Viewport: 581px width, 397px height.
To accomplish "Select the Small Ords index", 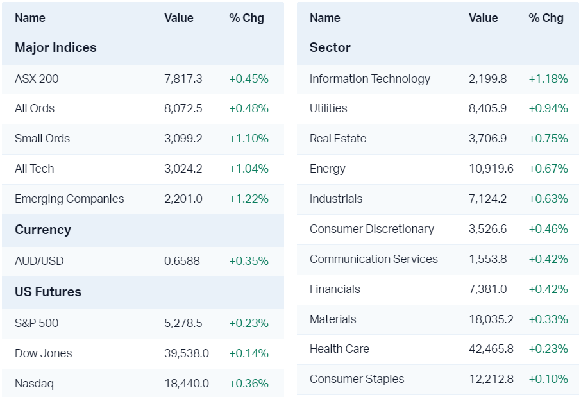I will point(42,139).
